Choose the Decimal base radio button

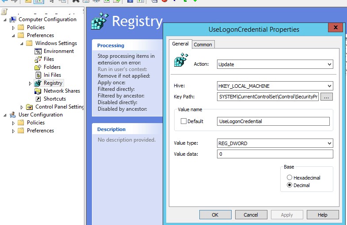[290, 185]
